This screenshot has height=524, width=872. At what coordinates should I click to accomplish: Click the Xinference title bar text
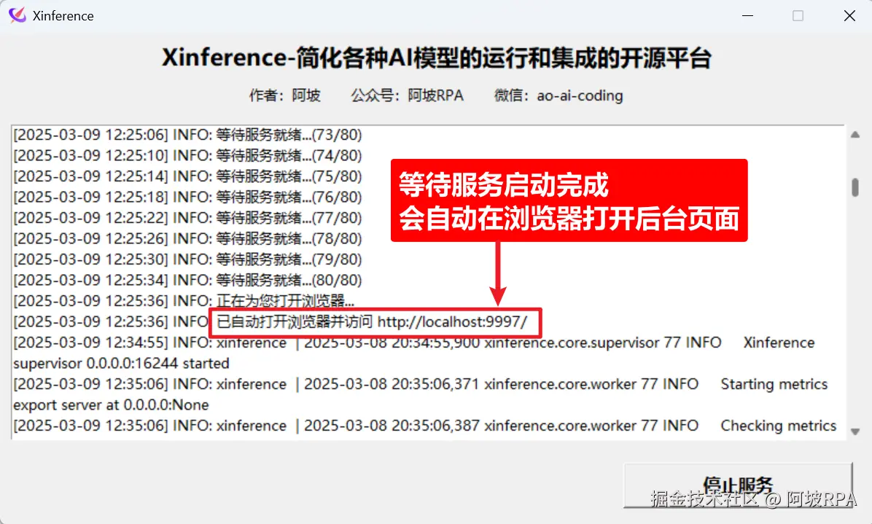click(63, 16)
